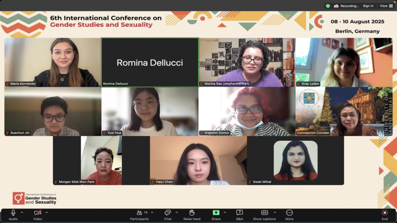Toggle the Video camera on
This screenshot has width=397, height=223.
click(38, 213)
